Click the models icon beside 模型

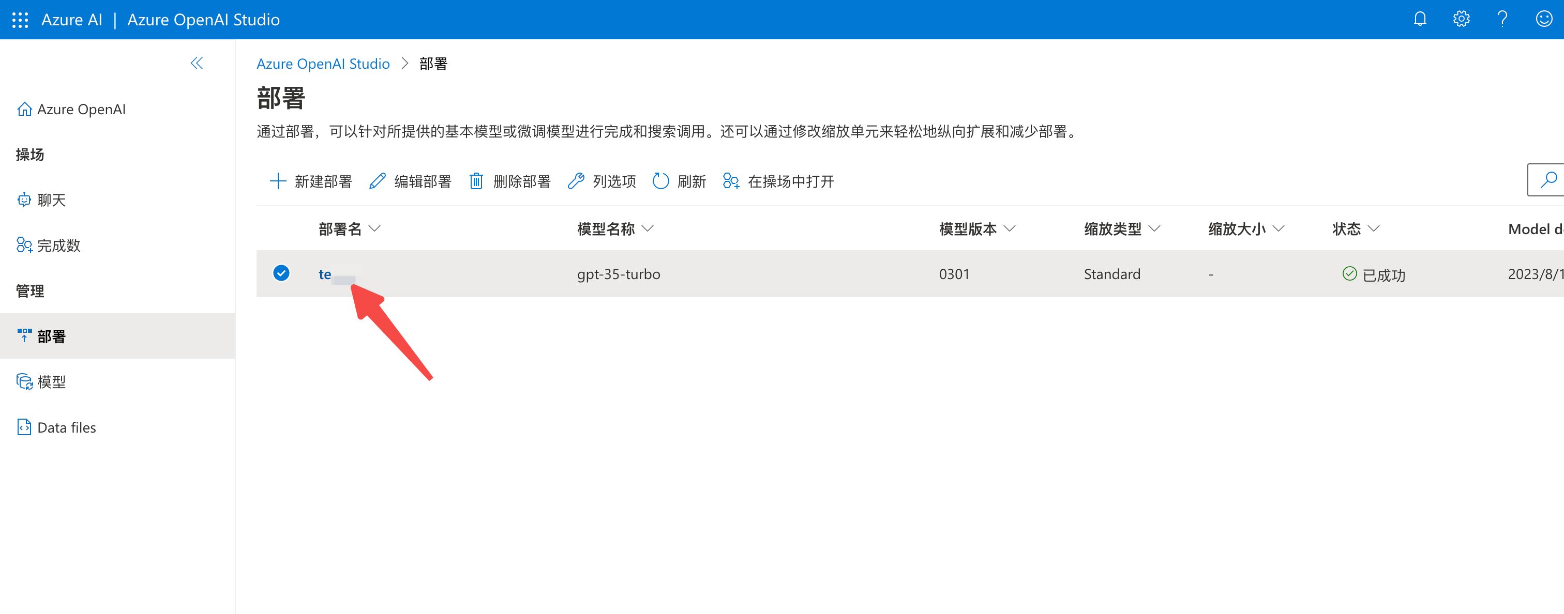pos(24,381)
